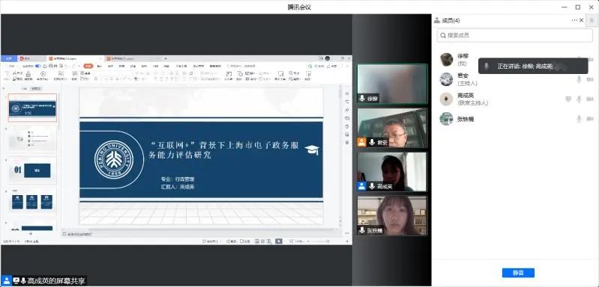Image resolution: width=599 pixels, height=287 pixels.
Task: Click the microphone icon beside 君安
Action: coord(580,79)
